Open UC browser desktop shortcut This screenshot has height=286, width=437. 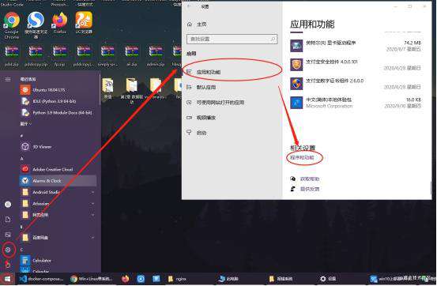[84, 23]
